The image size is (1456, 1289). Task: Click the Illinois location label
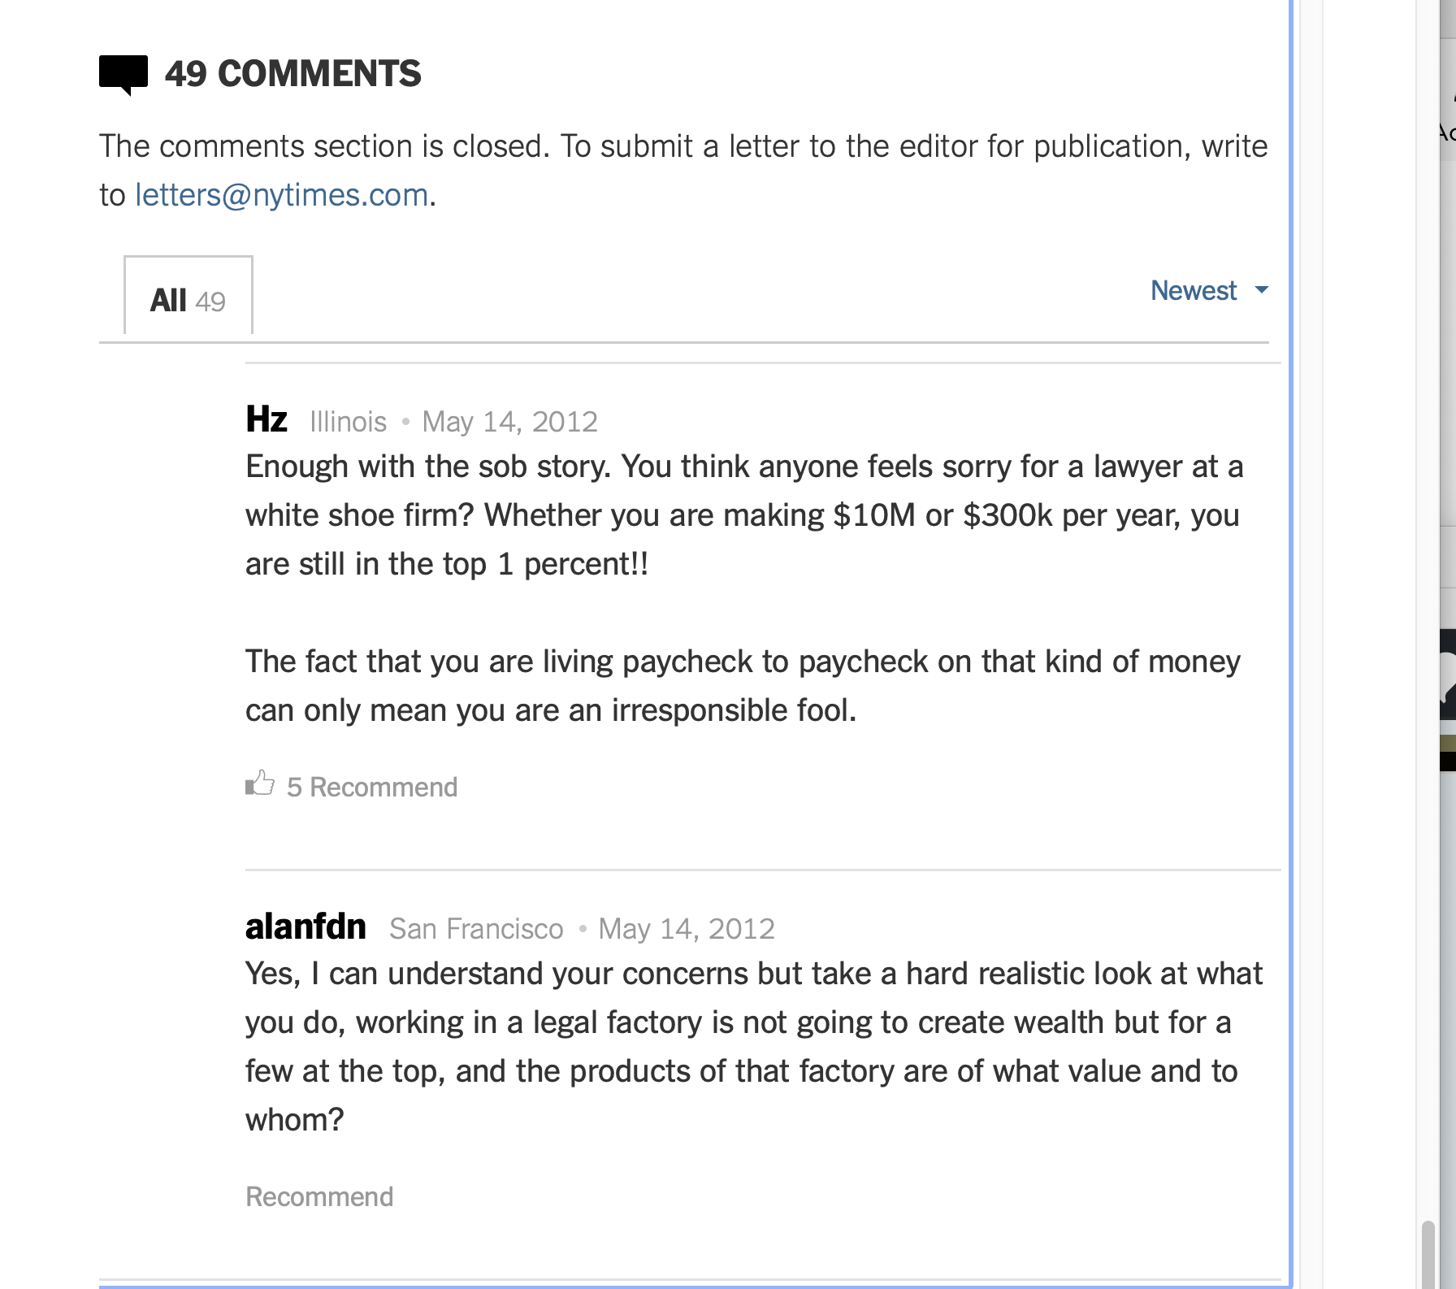348,422
